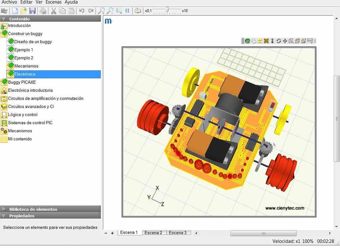Viewport: 340px width, 248px height.
Task: Select Mecanismos under Construir un buggy
Action: point(26,66)
